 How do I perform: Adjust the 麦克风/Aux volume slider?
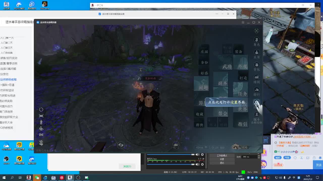[x=171, y=164]
